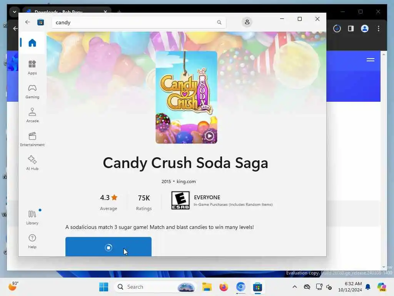Open the Home section in Store sidebar
This screenshot has width=394, height=296.
pos(32,43)
